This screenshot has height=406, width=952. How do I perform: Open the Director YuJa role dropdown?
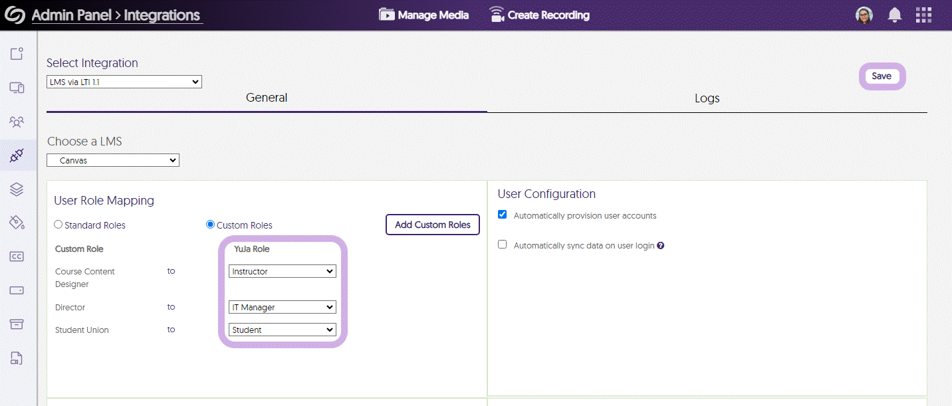click(283, 307)
